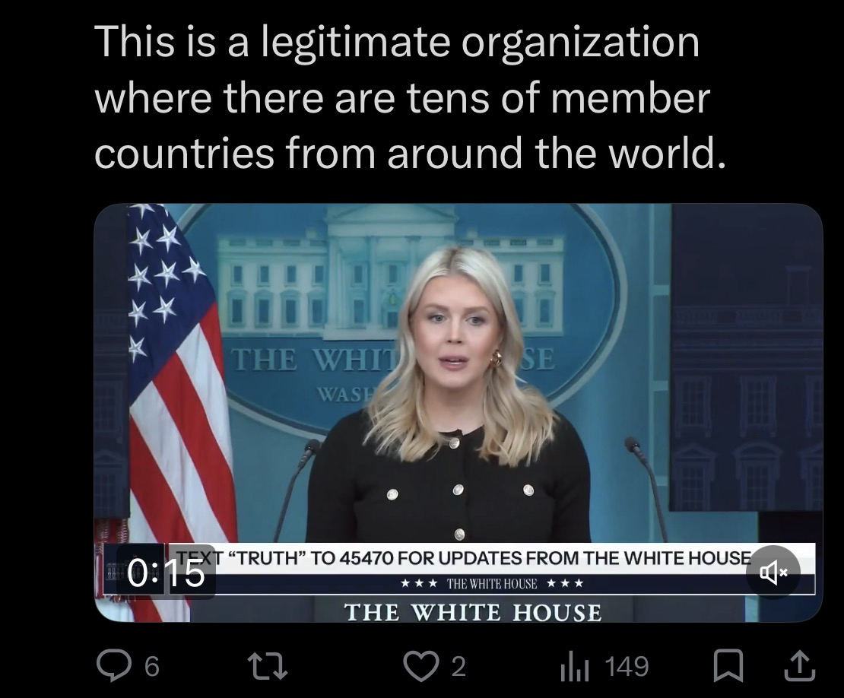Click the 0:15 video time indicator
This screenshot has width=844, height=698.
click(167, 574)
